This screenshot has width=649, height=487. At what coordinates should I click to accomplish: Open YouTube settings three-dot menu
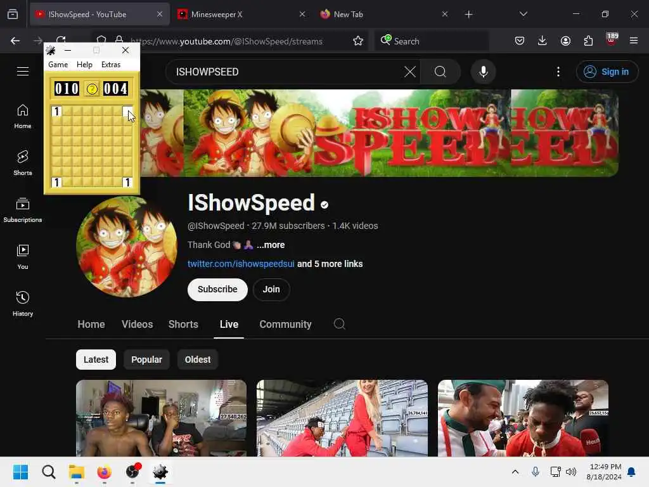pyautogui.click(x=558, y=72)
